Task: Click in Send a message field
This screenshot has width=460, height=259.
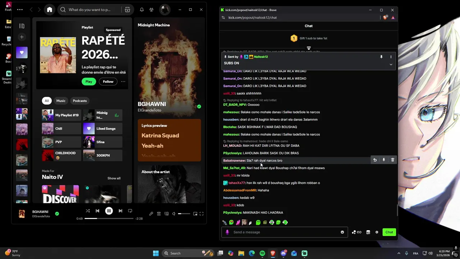Action: point(285,232)
